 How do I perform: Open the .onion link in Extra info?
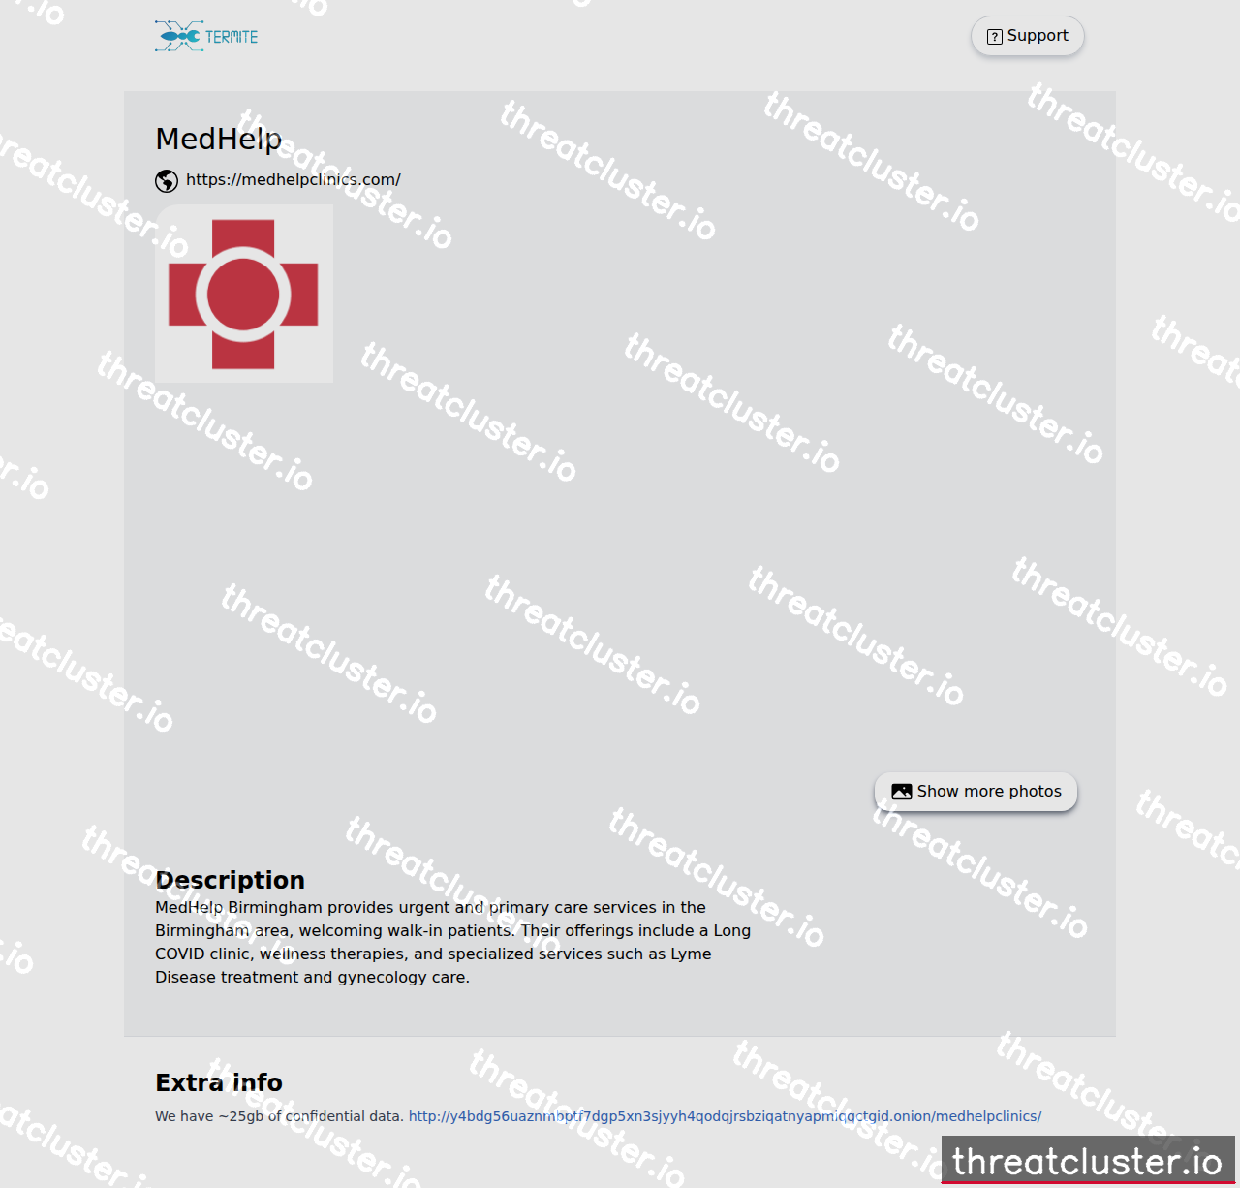click(x=725, y=1116)
